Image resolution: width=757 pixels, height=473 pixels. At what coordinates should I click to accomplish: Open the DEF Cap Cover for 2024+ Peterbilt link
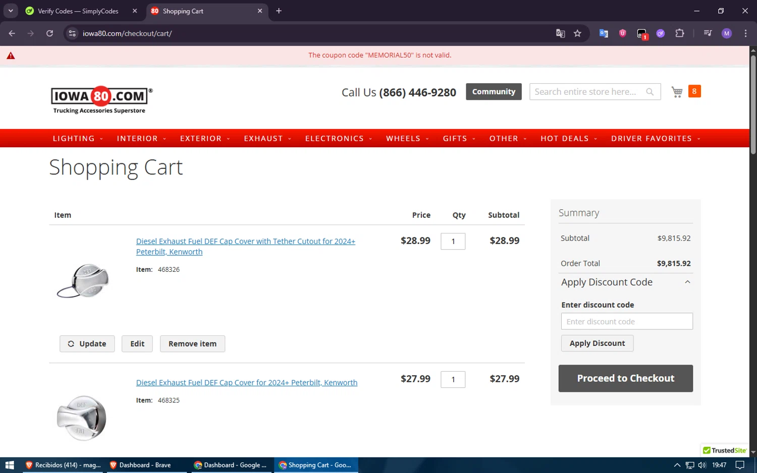point(247,383)
